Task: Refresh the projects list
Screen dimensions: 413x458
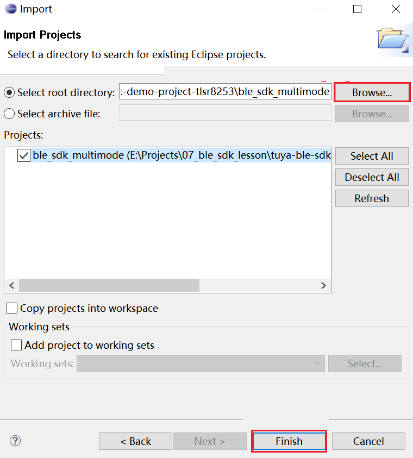Action: pos(372,198)
